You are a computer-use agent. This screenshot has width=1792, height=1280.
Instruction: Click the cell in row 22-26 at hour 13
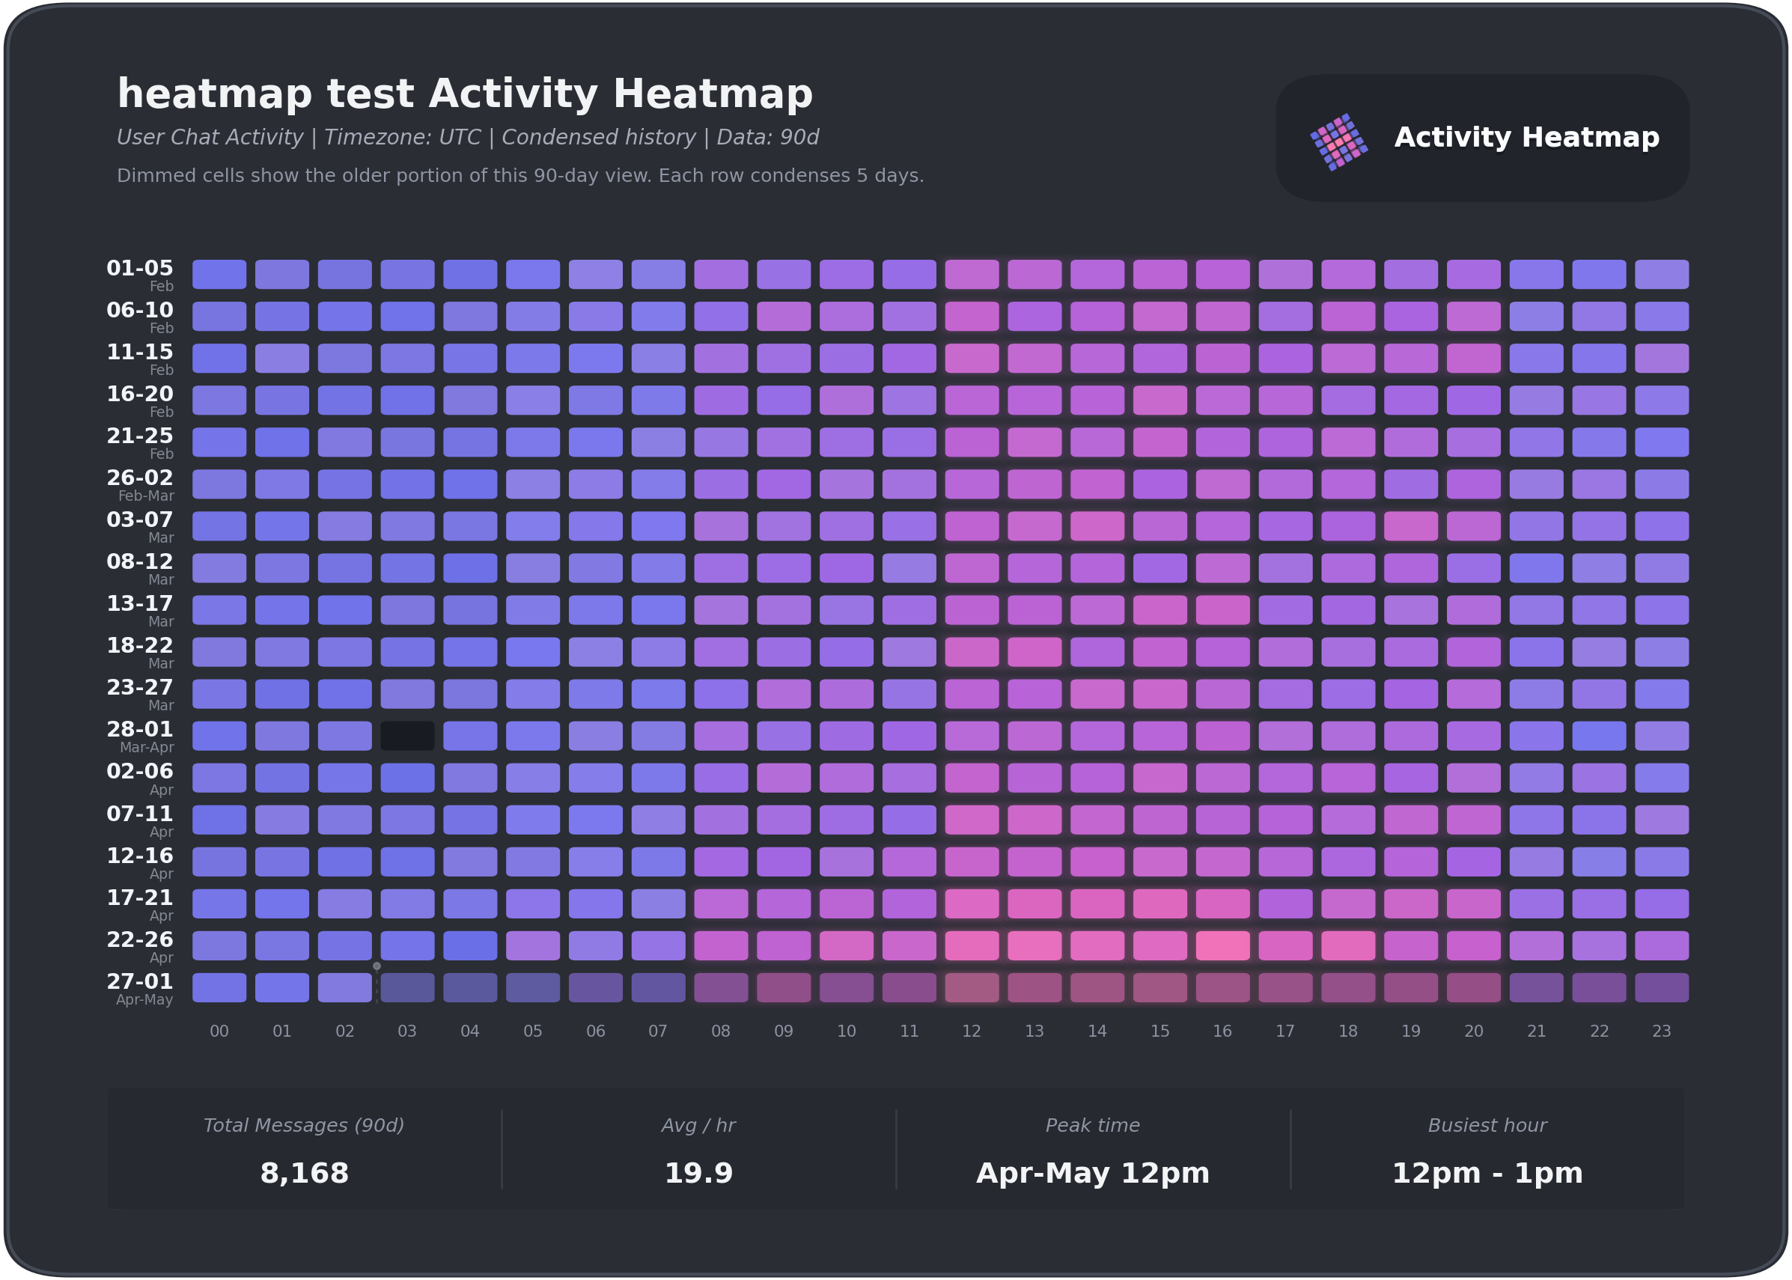1034,946
